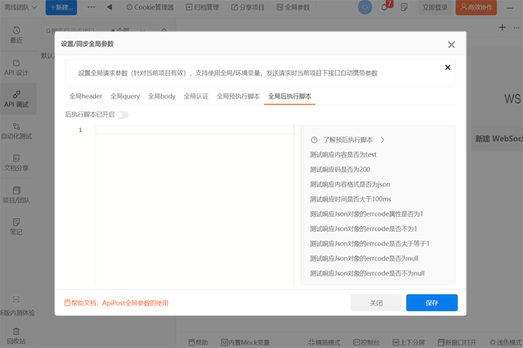Open 最近 in the left sidebar

click(16, 35)
